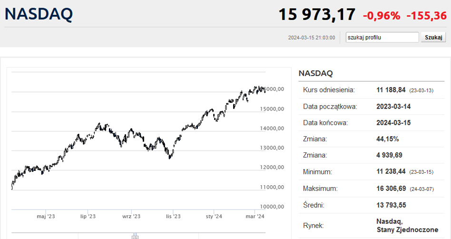Screen dimensions: 451x239
Task: Click the reference value 11 188,84
Action: (x=391, y=90)
